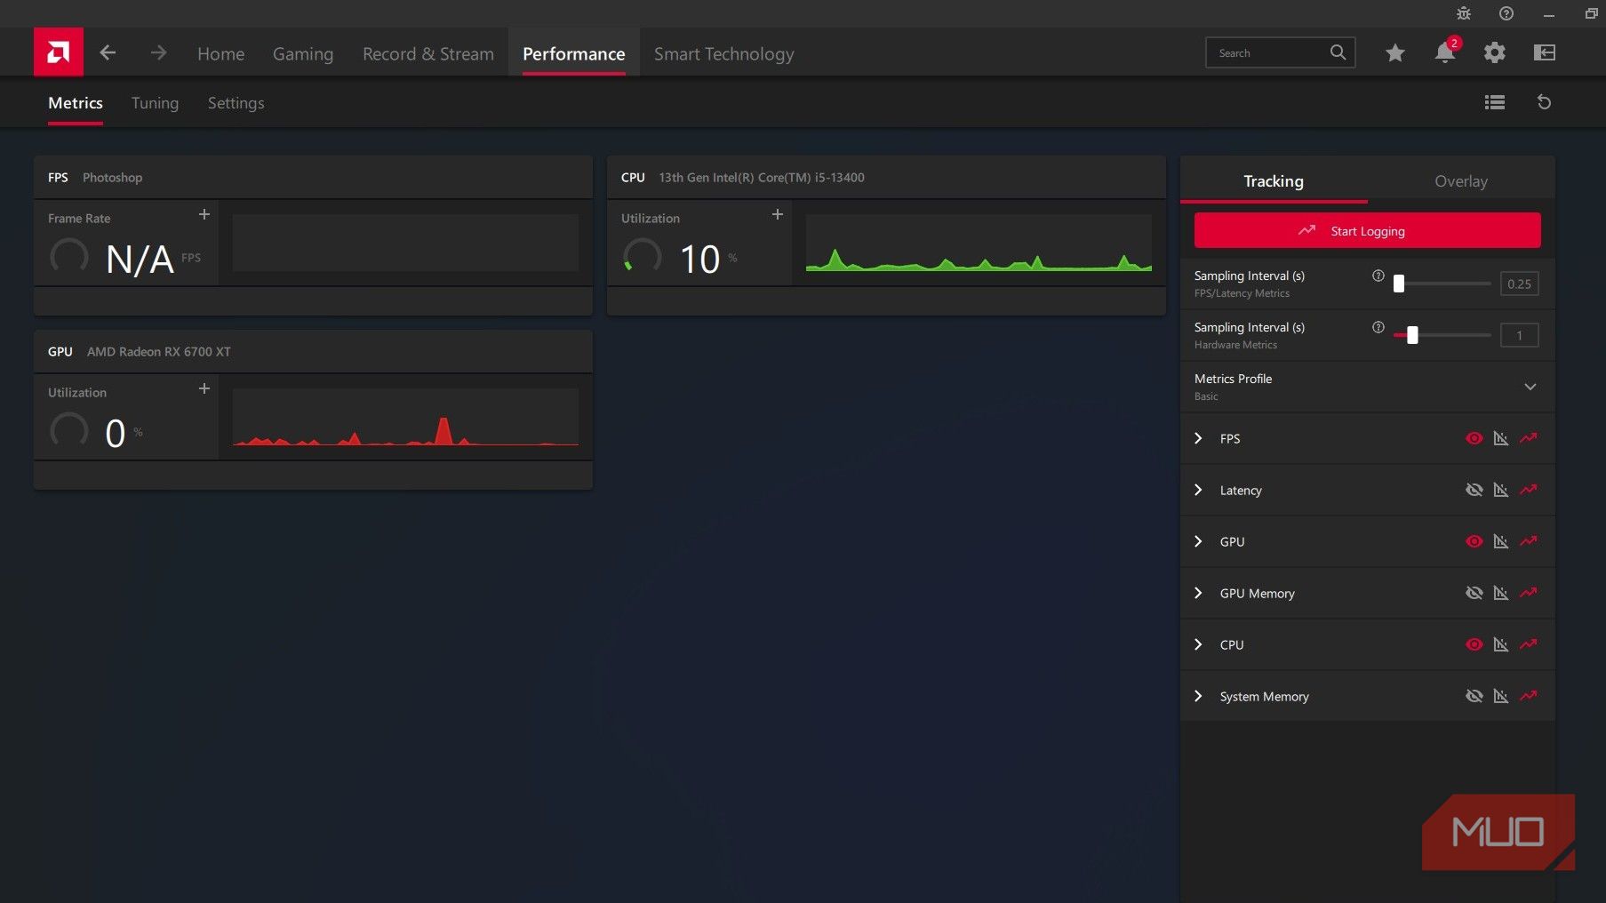Add metric to CPU Utilization card
1606x903 pixels.
(778, 214)
